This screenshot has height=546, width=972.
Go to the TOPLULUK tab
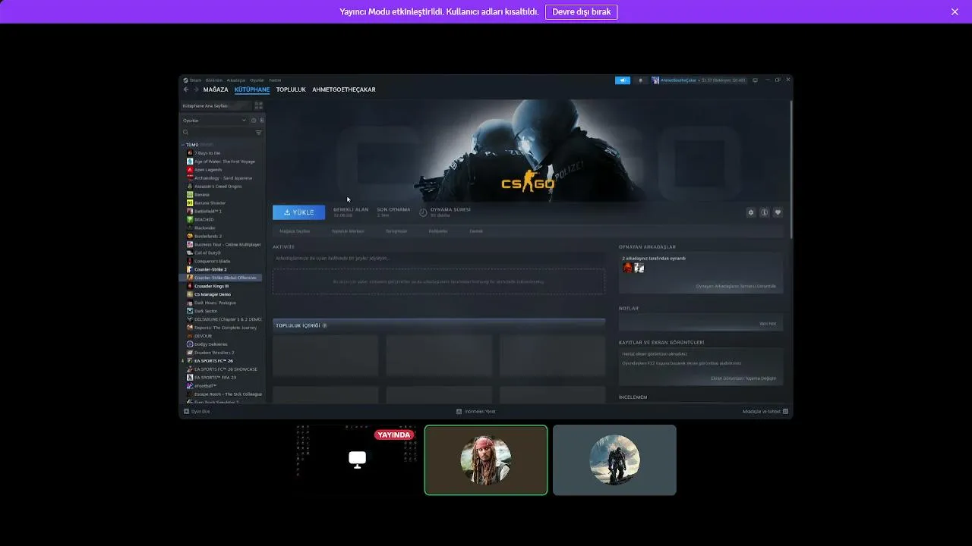pos(291,89)
